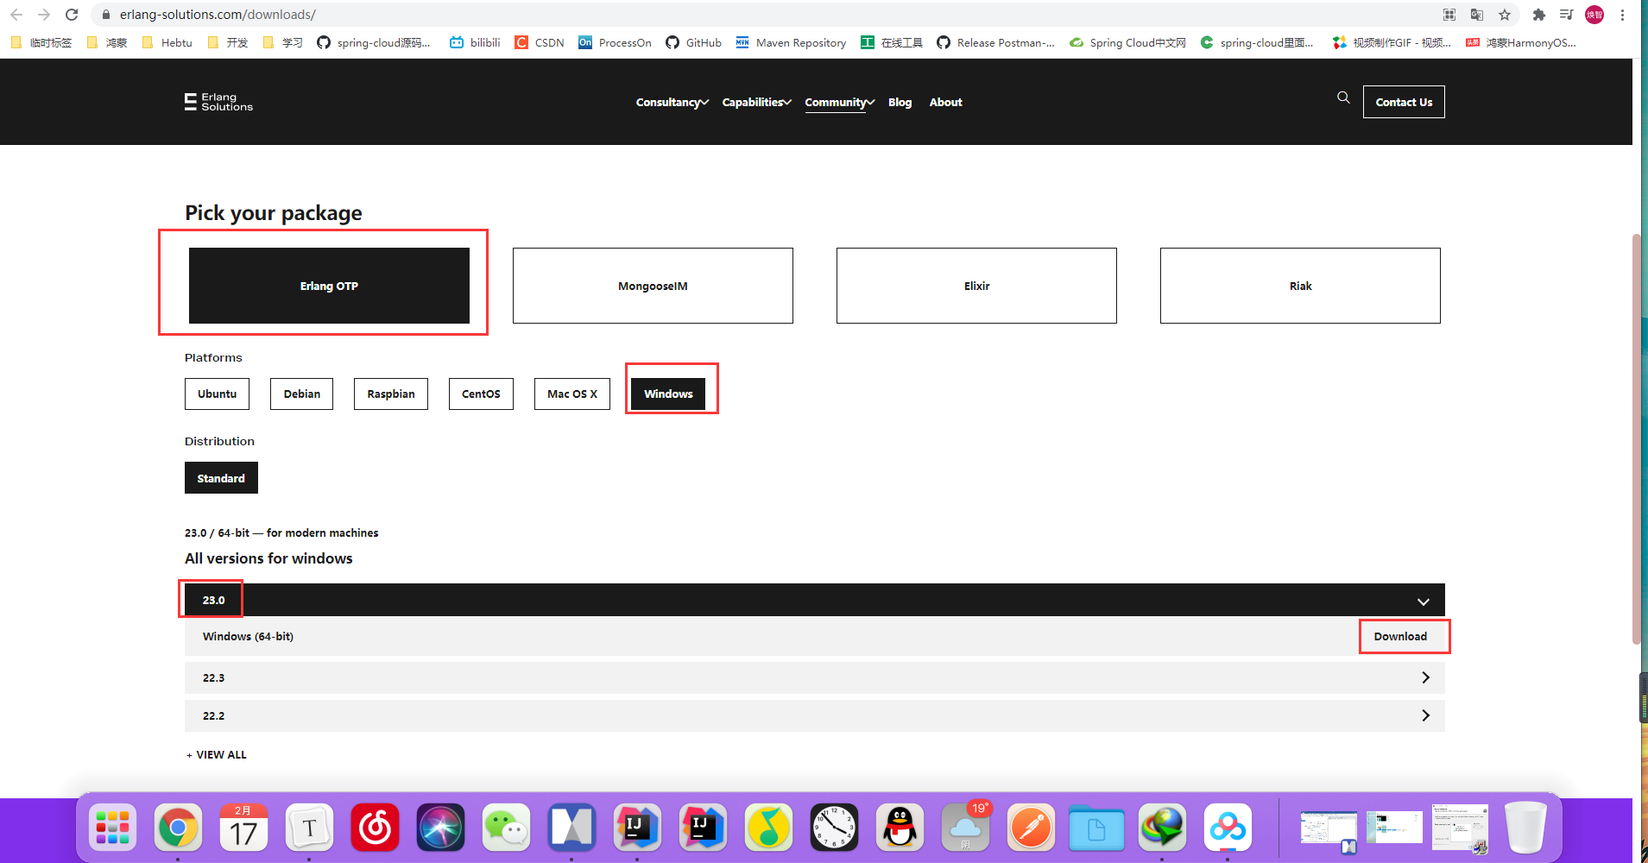Open the Calendar dock icon
Image resolution: width=1648 pixels, height=863 pixels.
tap(243, 828)
